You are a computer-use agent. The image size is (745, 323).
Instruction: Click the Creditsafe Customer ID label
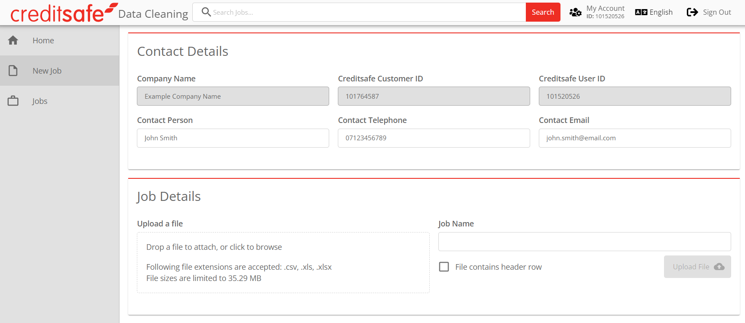(x=380, y=79)
